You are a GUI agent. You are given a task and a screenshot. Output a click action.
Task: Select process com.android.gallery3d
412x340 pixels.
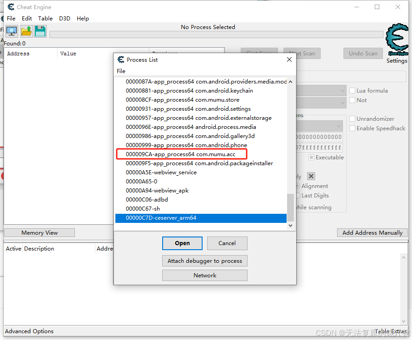coord(201,136)
